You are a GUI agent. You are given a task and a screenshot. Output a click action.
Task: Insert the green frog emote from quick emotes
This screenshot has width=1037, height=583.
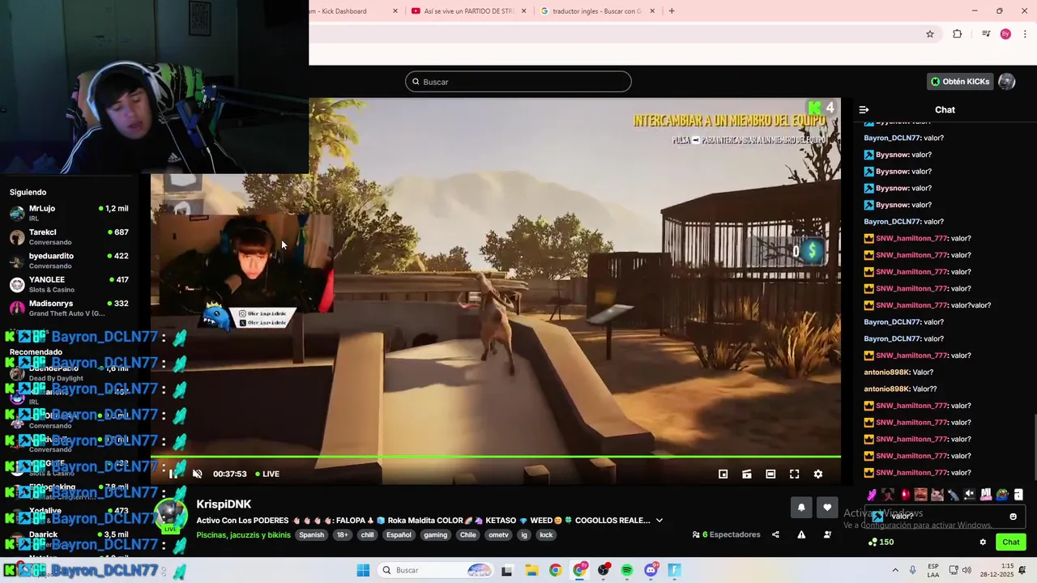(x=1002, y=494)
